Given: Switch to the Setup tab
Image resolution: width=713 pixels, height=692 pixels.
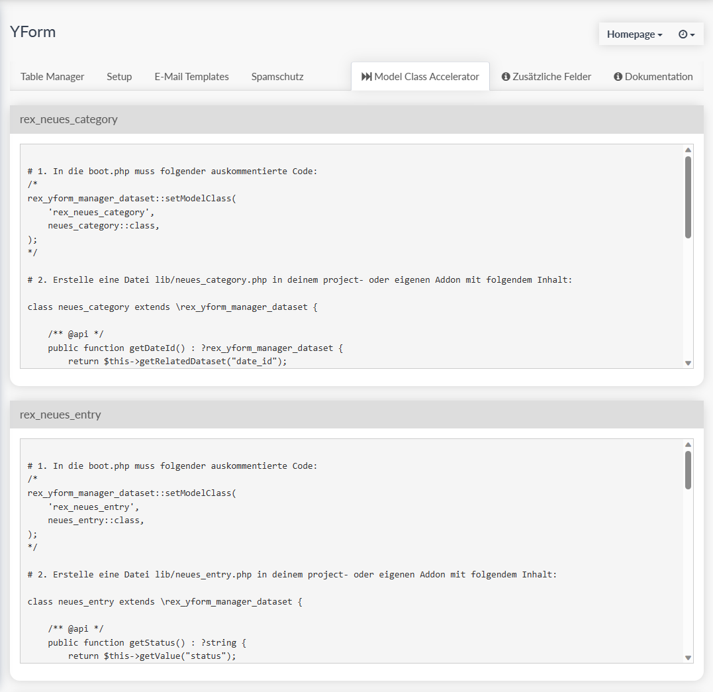Looking at the screenshot, I should pyautogui.click(x=119, y=76).
